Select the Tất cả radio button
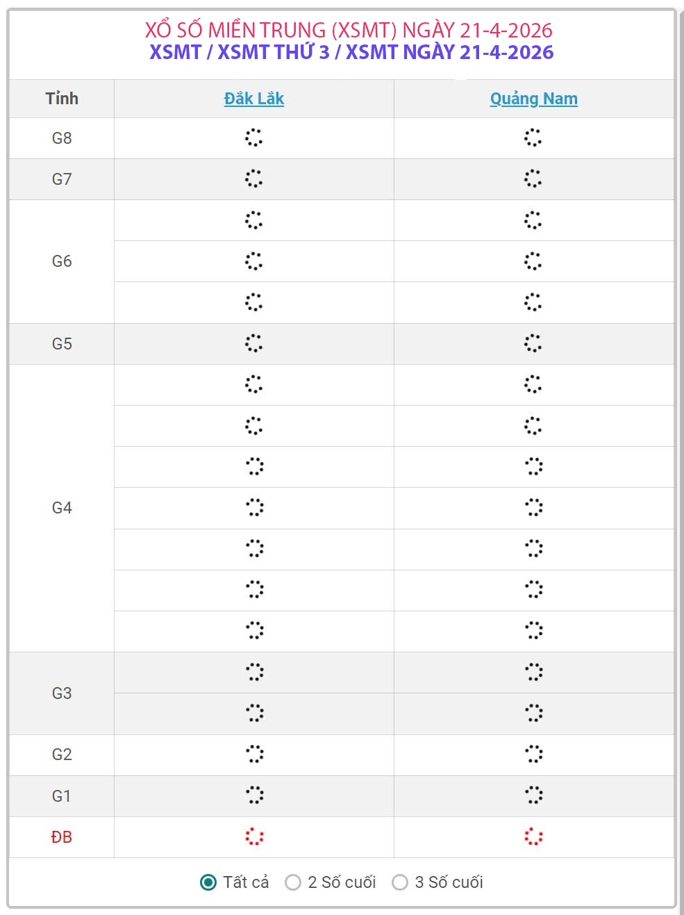The image size is (684, 915). coord(208,882)
